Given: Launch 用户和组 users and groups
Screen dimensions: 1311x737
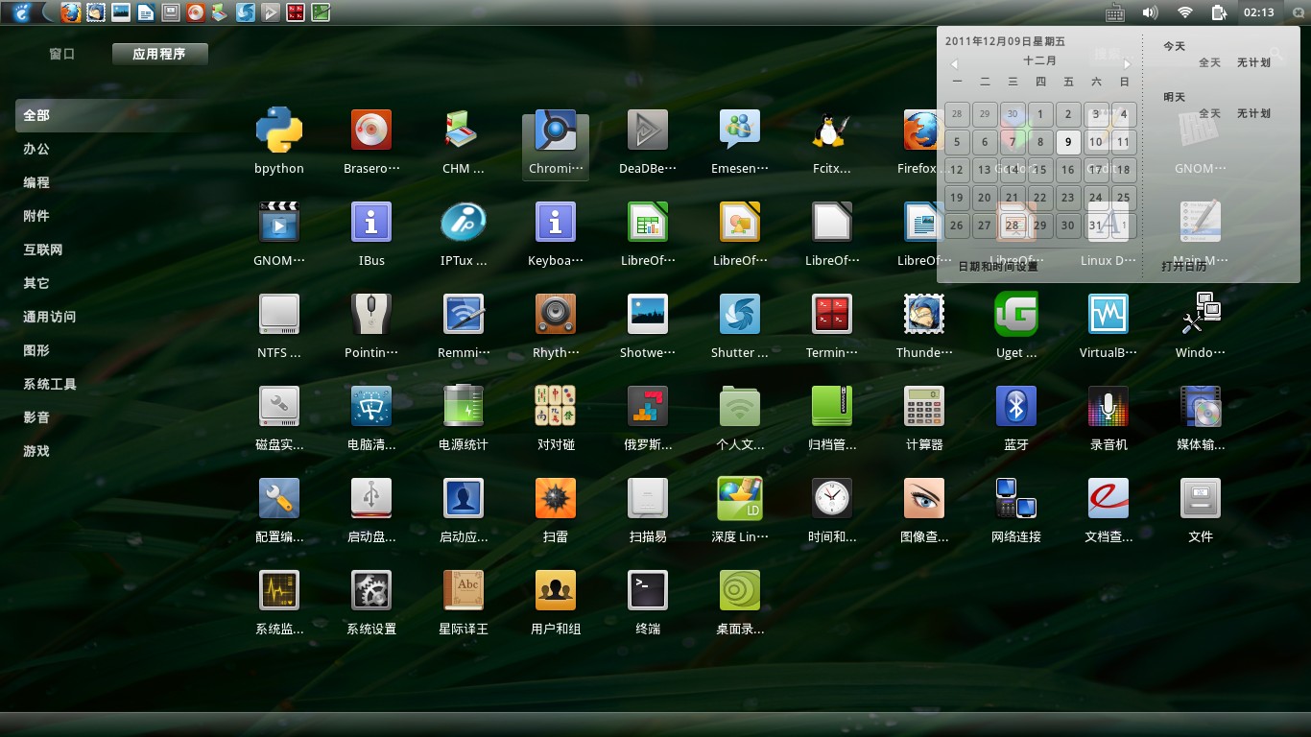Looking at the screenshot, I should (556, 590).
